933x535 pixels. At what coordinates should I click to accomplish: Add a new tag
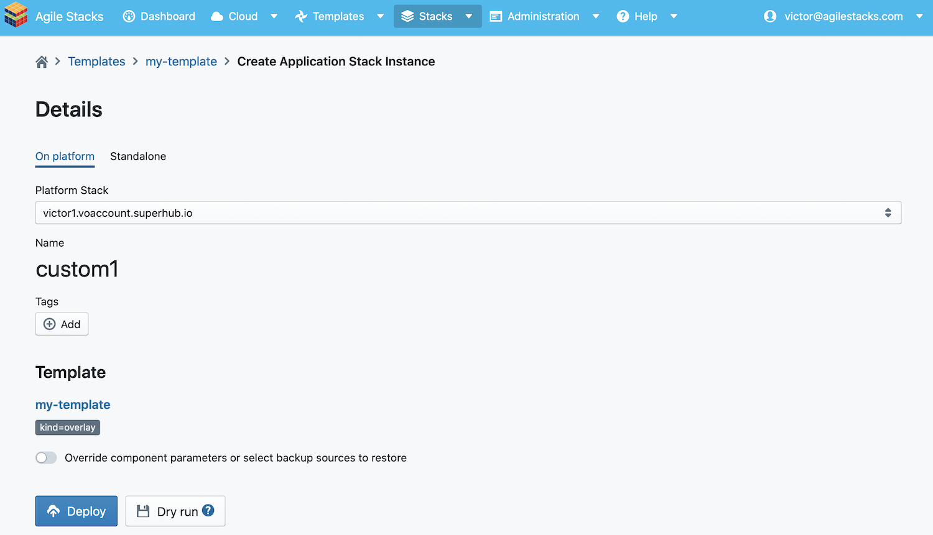tap(62, 324)
